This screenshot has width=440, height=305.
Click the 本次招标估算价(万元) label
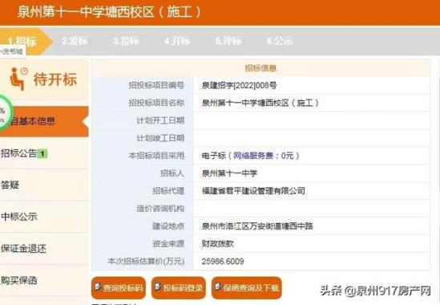[146, 261]
